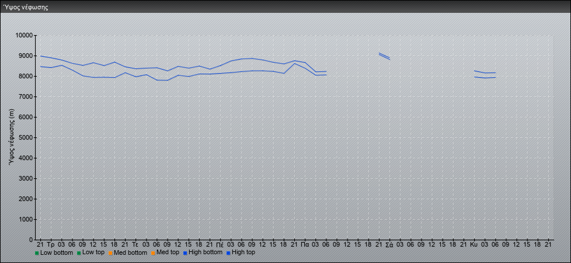The width and height of the screenshot is (571, 263).
Task: Click the 5000 label on the y-axis
Action: coord(25,138)
